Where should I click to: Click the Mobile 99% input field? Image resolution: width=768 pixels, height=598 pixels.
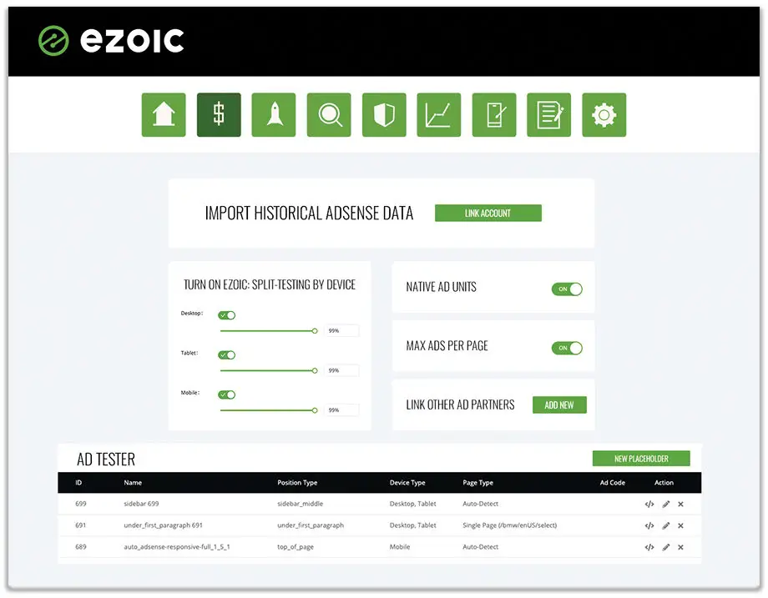pos(341,410)
